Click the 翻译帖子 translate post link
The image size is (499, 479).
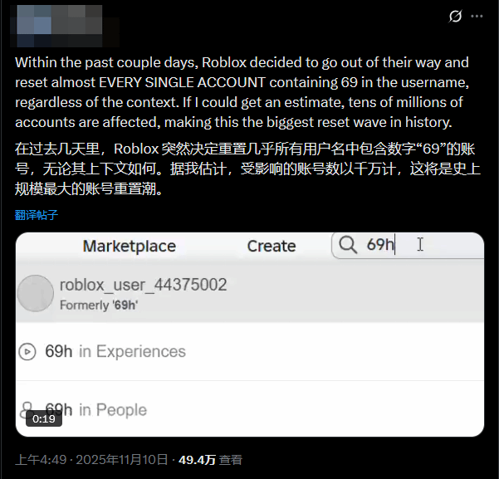(37, 215)
